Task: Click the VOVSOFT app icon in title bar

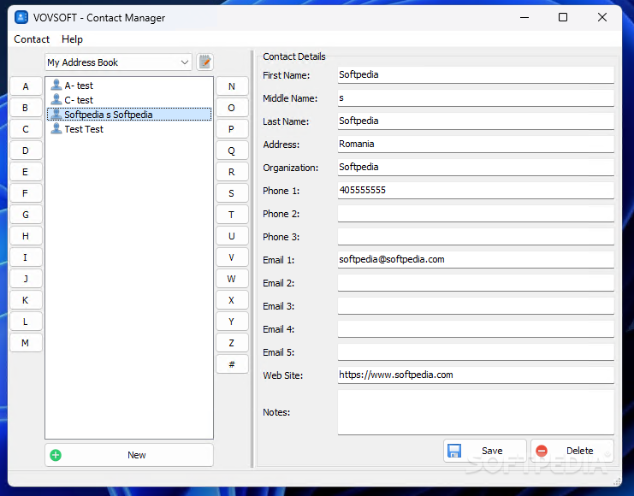Action: [21, 17]
